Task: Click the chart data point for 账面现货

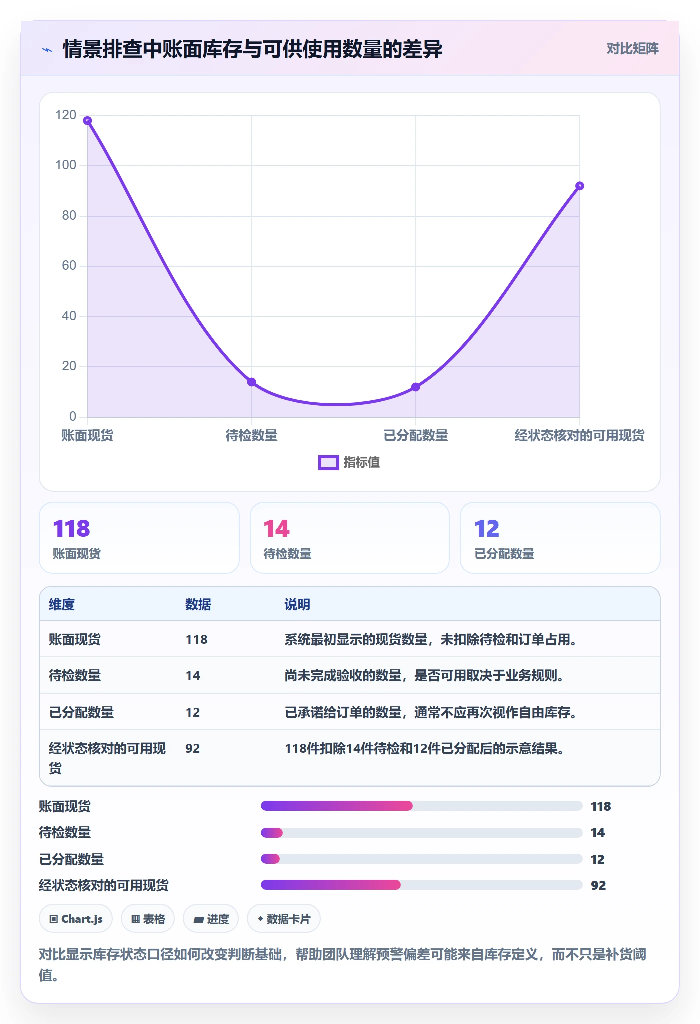Action: pyautogui.click(x=87, y=121)
